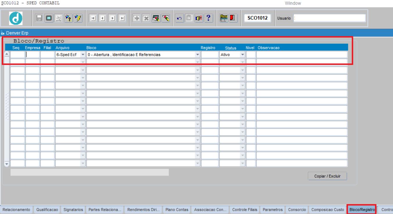
Task: Click the Enter Query flashlight question icon
Action: [x=68, y=18]
